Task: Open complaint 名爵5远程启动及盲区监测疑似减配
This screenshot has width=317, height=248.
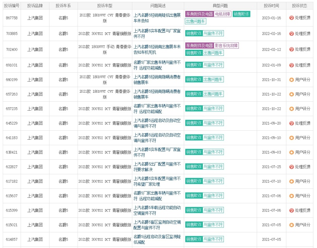Action: click(x=157, y=239)
